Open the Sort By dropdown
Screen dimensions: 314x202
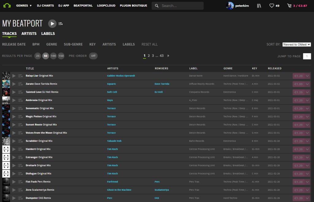point(297,44)
